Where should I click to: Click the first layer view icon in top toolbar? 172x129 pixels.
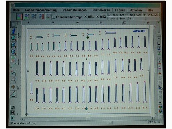click(19, 17)
